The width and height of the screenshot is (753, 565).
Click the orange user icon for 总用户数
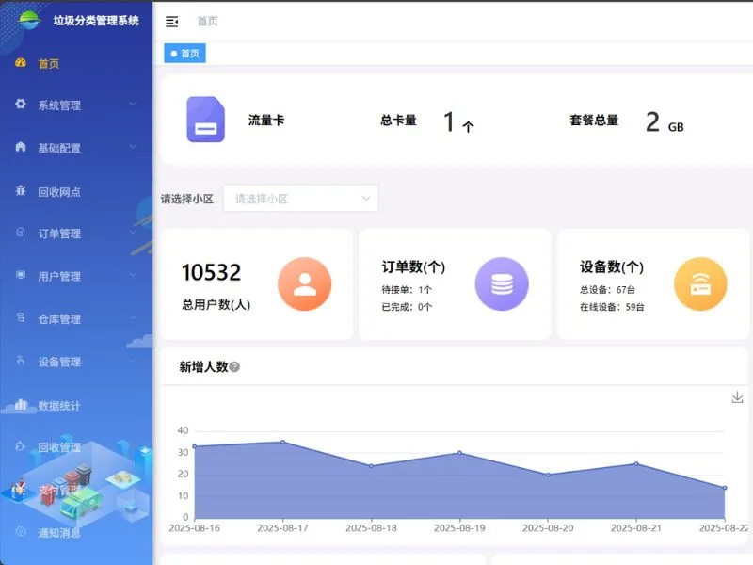point(304,284)
